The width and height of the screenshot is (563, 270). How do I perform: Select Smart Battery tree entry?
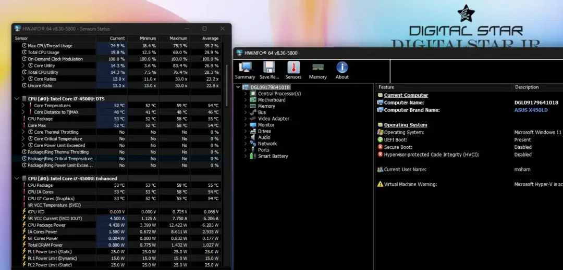pyautogui.click(x=273, y=156)
